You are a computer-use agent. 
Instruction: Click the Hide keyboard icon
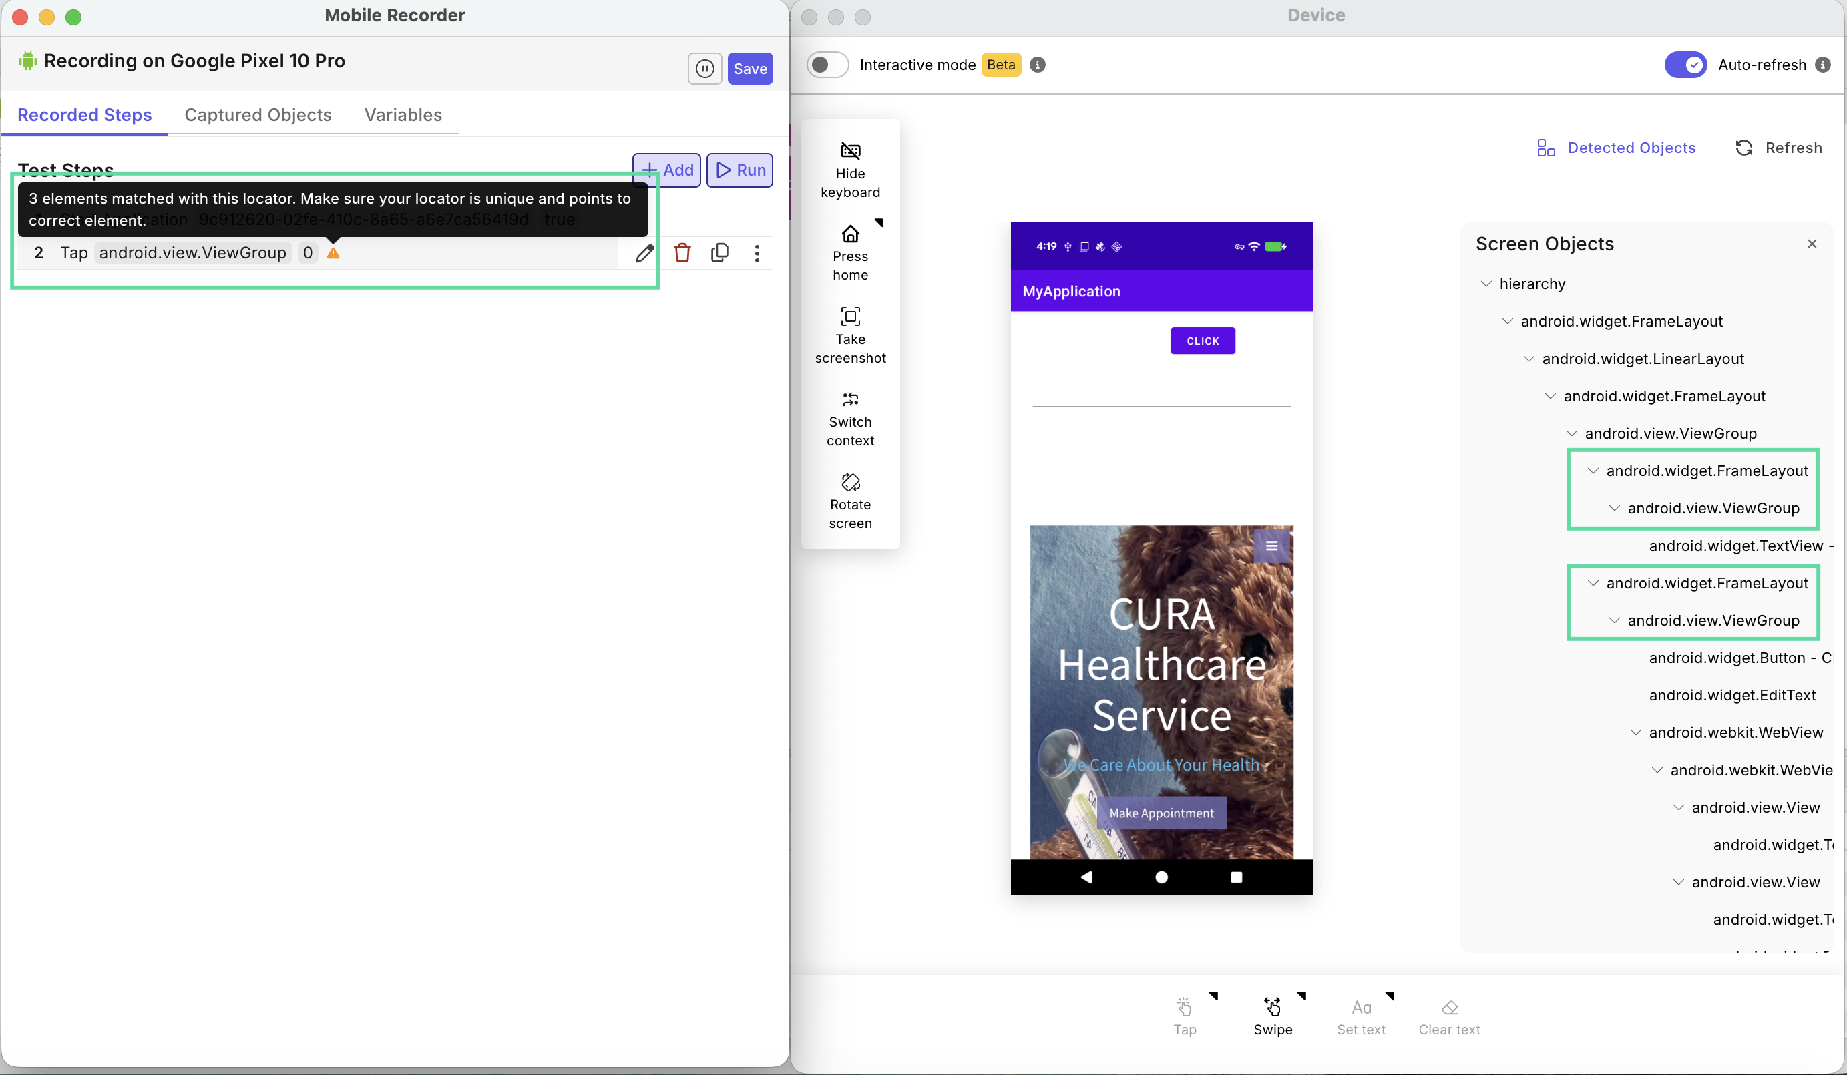coord(850,151)
